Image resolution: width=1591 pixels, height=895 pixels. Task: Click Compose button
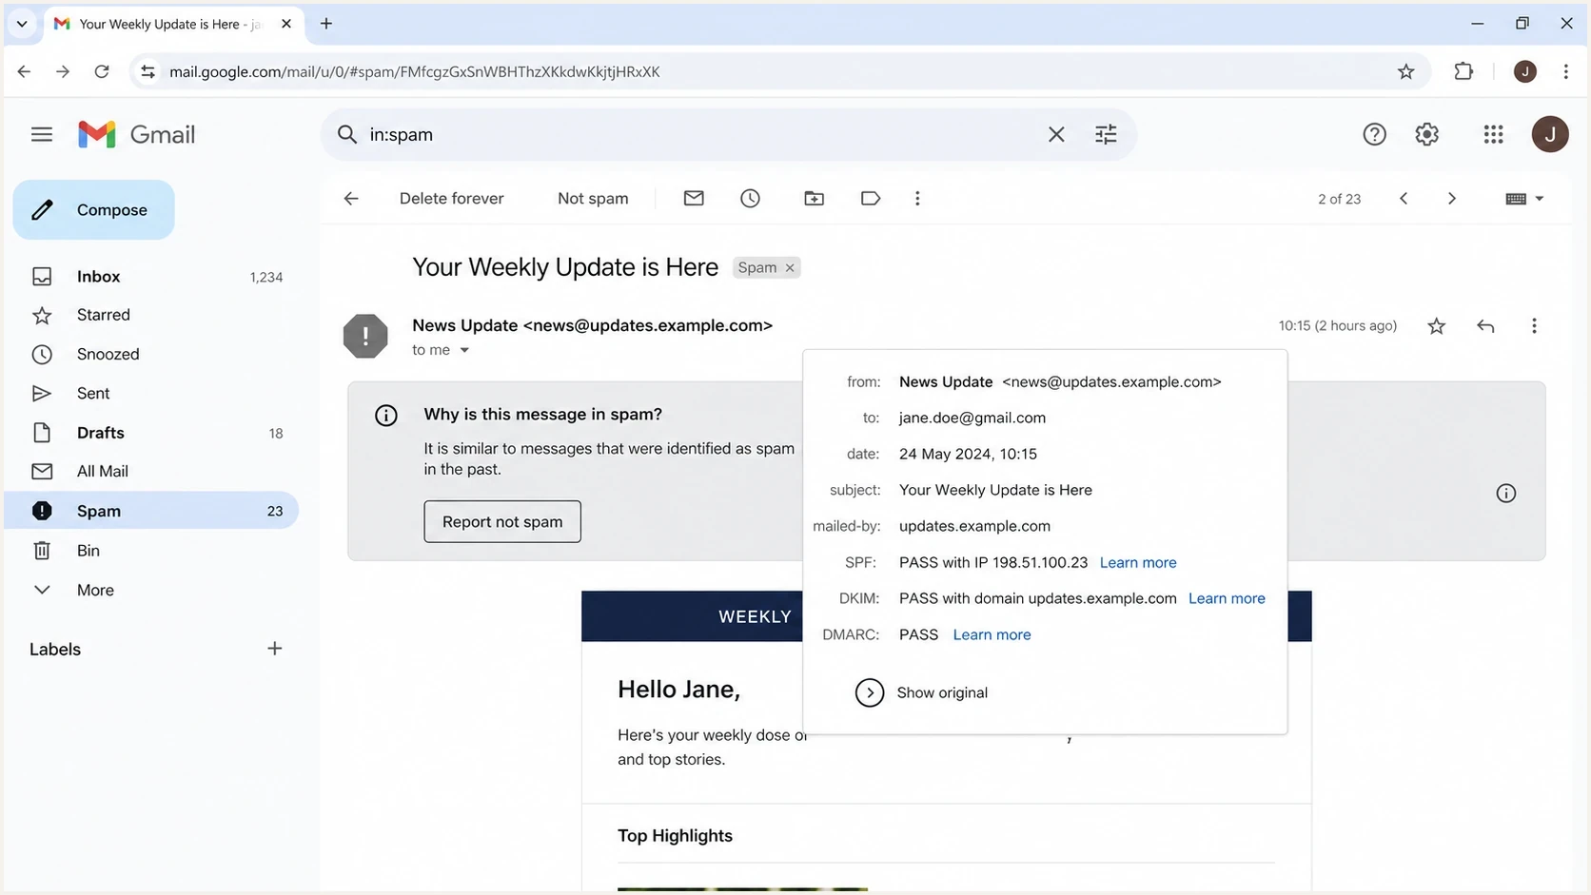[93, 209]
